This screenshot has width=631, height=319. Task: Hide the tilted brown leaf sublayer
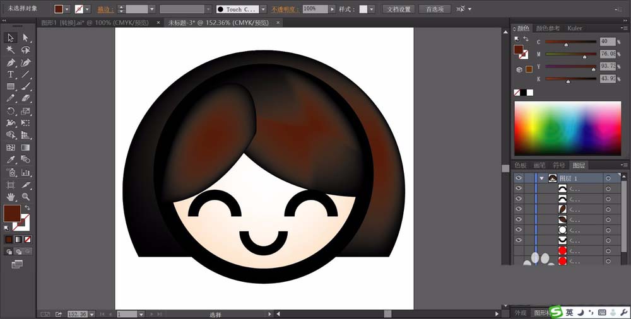tap(519, 219)
